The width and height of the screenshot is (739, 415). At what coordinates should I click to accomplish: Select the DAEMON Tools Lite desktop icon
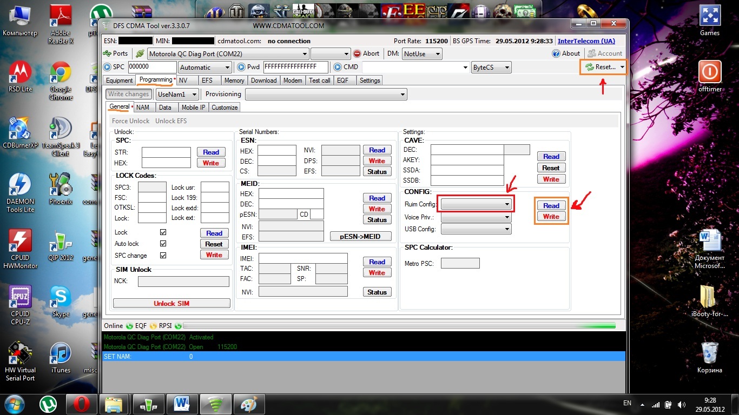click(20, 193)
